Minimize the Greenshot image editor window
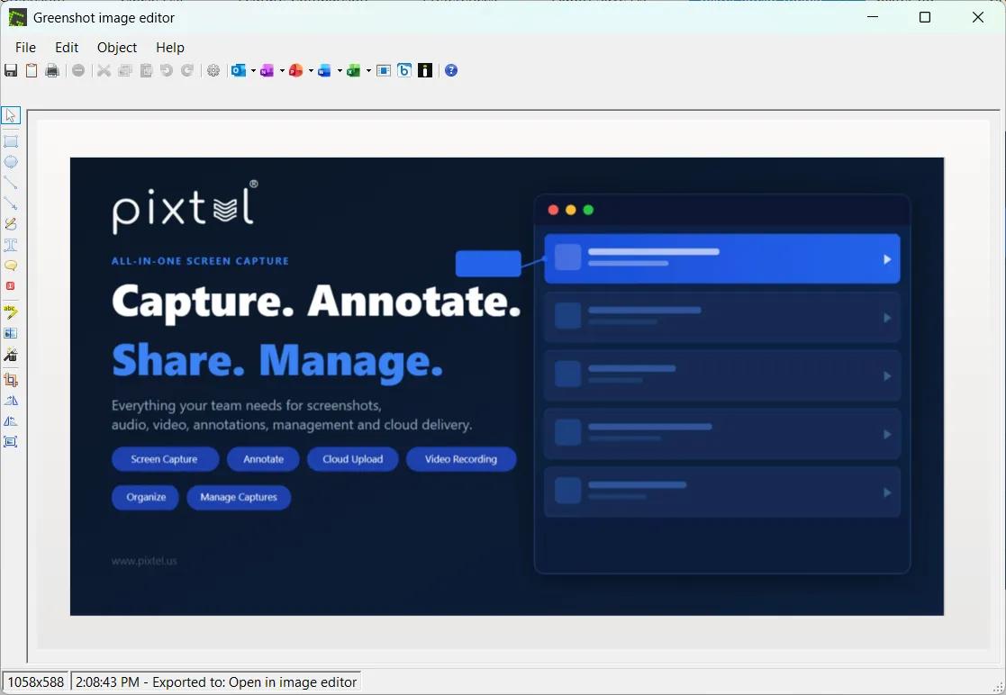This screenshot has height=695, width=1006. (x=873, y=17)
